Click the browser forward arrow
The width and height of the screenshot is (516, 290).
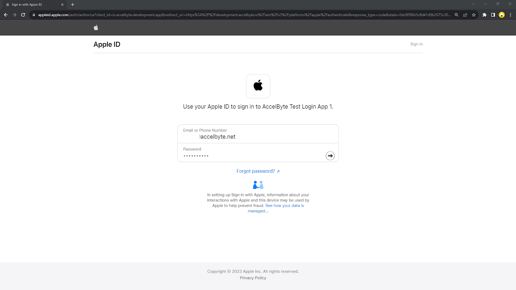tap(15, 15)
